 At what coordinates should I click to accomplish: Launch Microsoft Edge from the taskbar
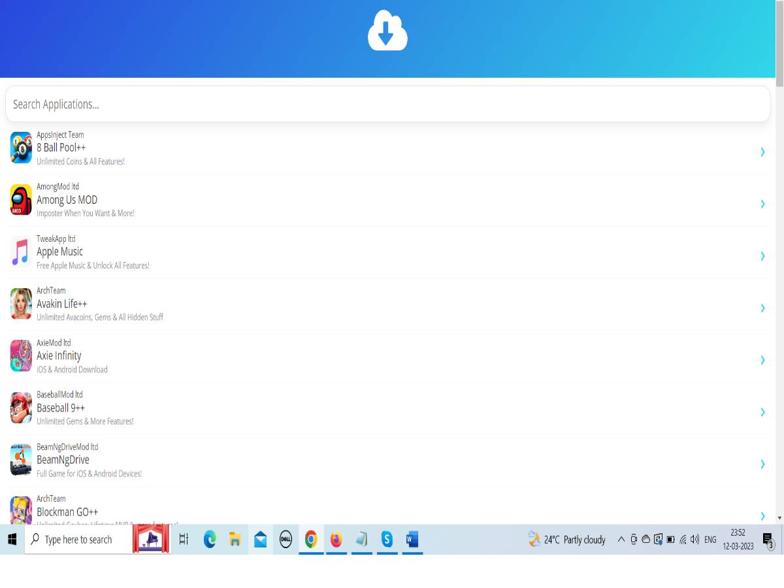coord(210,540)
